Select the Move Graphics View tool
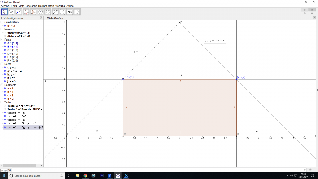 pos(77,12)
